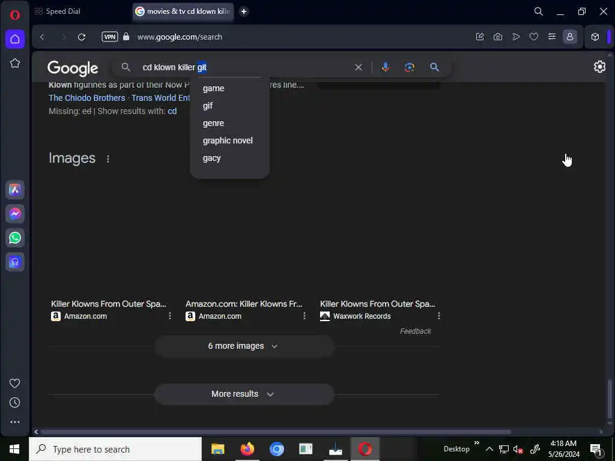Click inside the Google search box
Viewport: 615px width, 461px height.
click(243, 67)
